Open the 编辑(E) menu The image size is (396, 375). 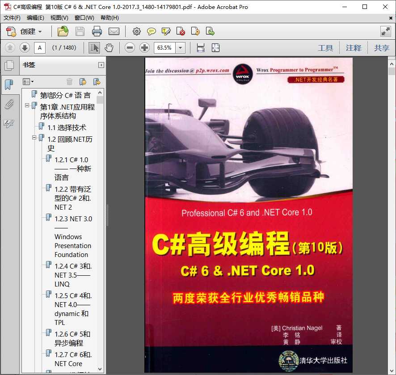point(35,18)
